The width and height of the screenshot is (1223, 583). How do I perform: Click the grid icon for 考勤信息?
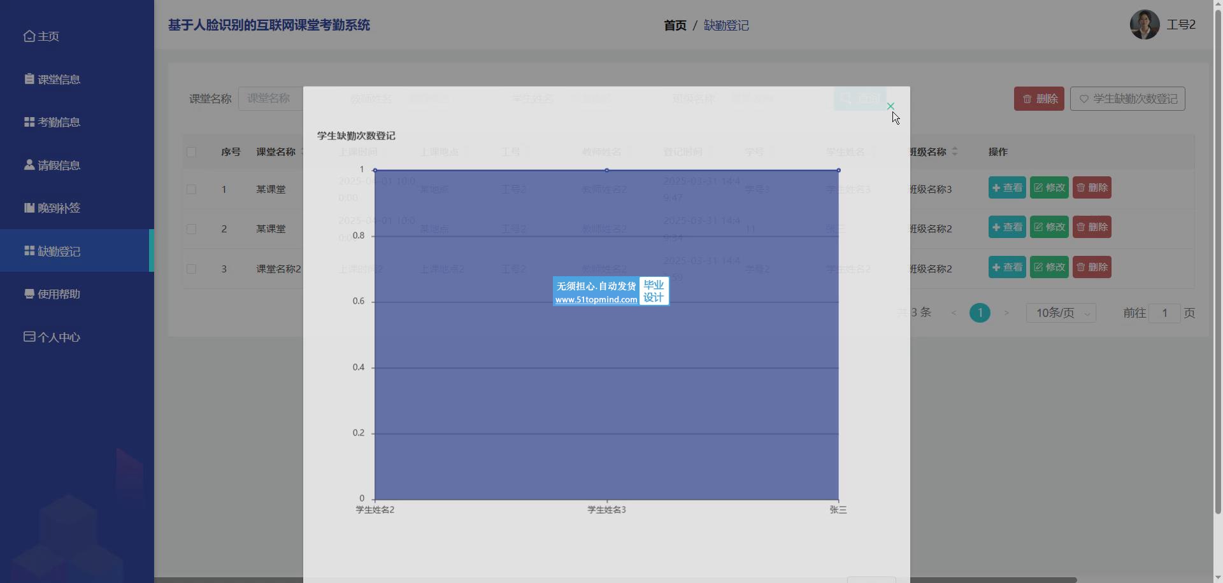point(29,122)
